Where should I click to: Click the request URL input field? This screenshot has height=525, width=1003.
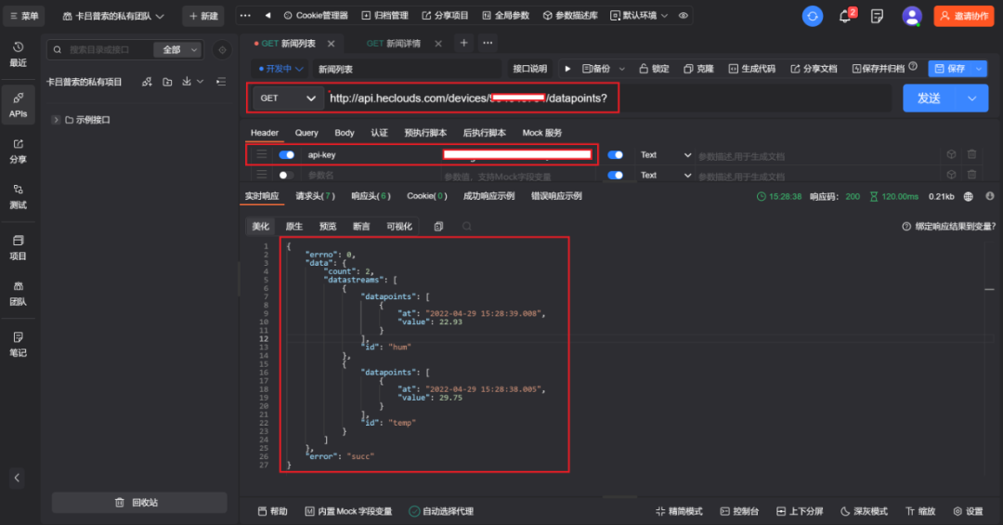tap(607, 98)
